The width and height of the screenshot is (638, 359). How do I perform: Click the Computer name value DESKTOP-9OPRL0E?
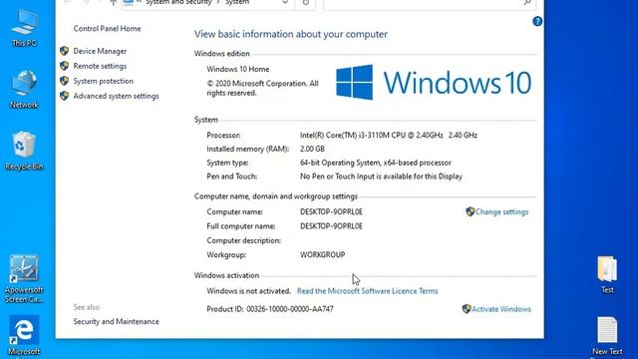click(x=331, y=211)
